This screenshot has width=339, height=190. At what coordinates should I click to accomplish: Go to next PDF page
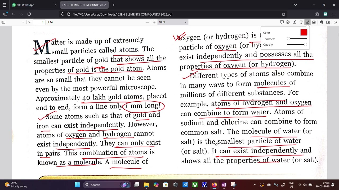pyautogui.click(x=30, y=22)
